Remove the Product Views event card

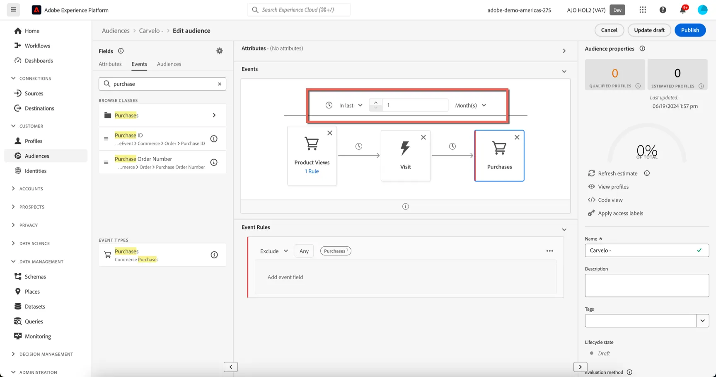[x=330, y=133]
